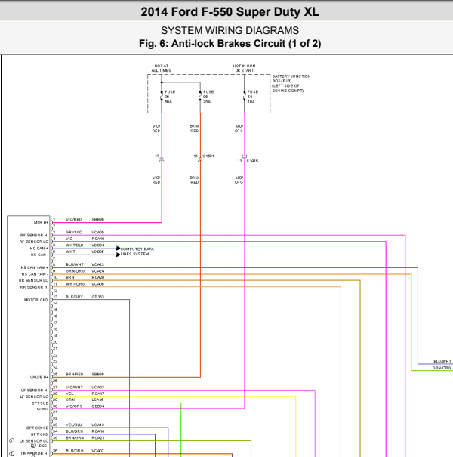The height and width of the screenshot is (457, 453).
Task: Click the 'MOTOR GND' terminal label
Action: (35, 300)
